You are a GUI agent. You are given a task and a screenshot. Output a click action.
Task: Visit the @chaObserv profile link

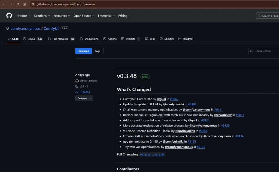(x=223, y=115)
